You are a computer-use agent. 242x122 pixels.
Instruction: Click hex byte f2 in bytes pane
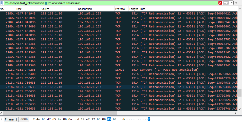pos(33,119)
